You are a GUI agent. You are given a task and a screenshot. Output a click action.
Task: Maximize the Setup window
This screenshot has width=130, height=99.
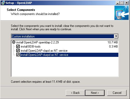point(122,3)
